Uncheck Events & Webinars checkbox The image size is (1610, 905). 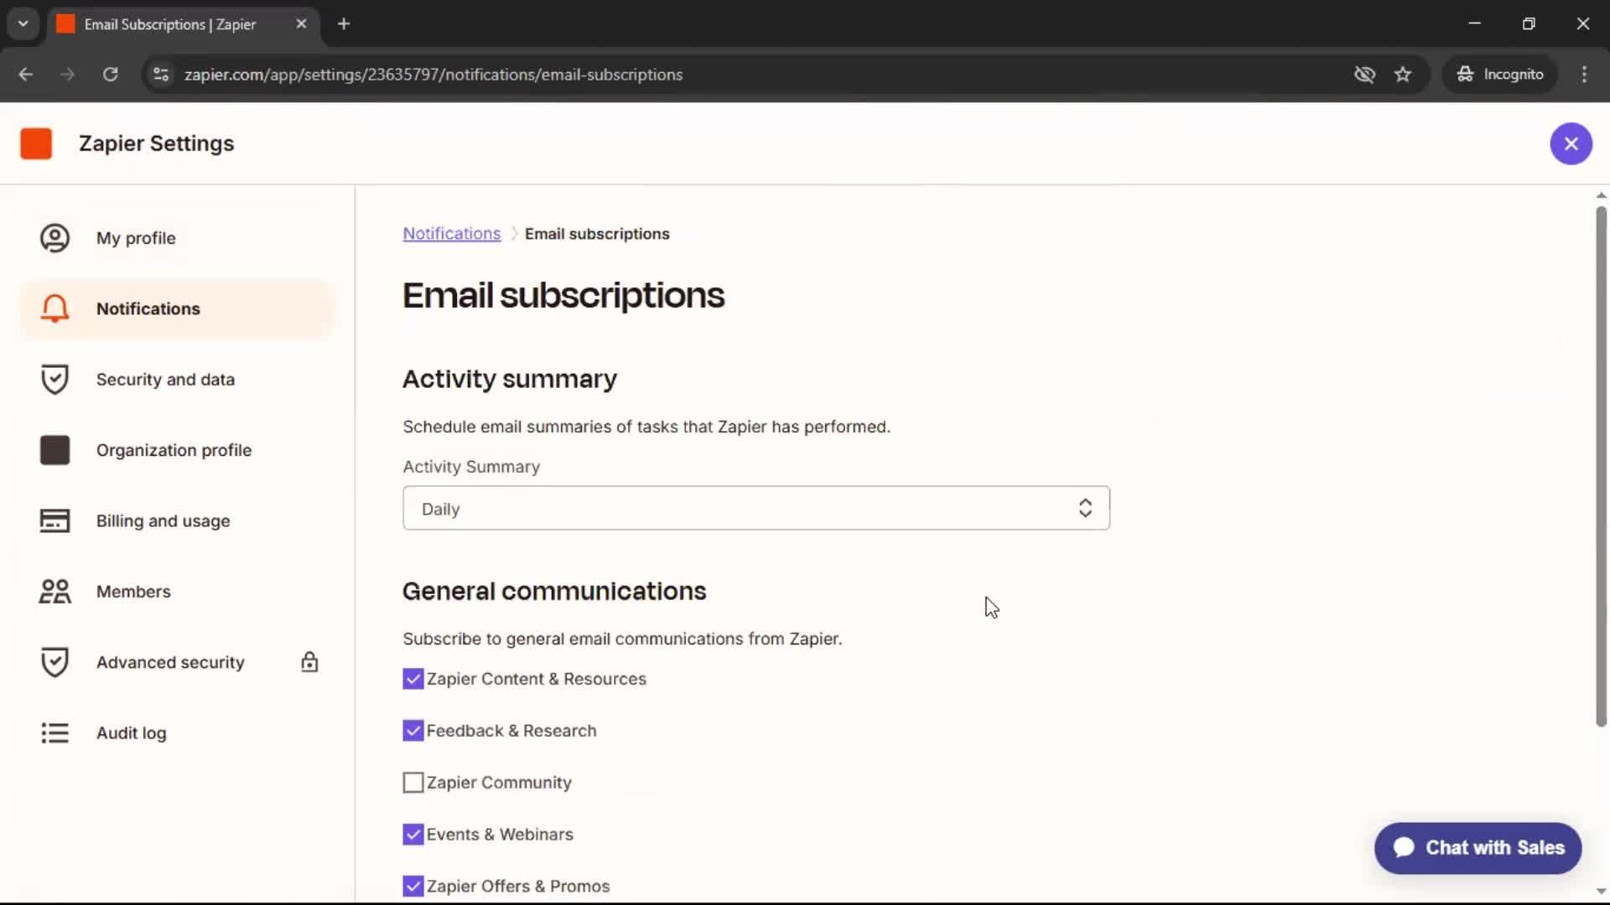click(413, 835)
